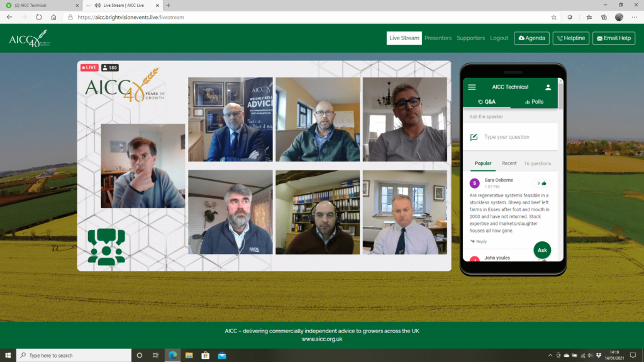Switch to the Q&A tab

click(x=487, y=102)
